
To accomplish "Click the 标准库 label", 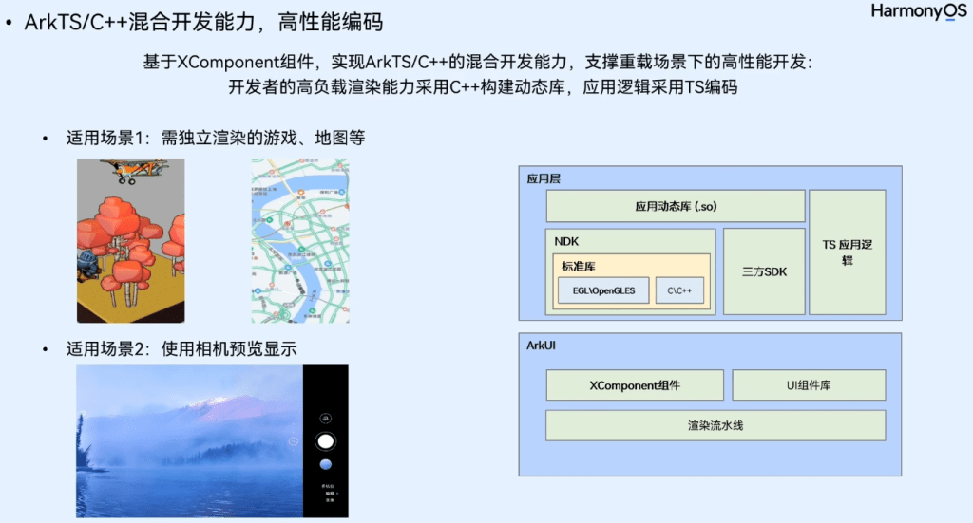I will point(578,266).
